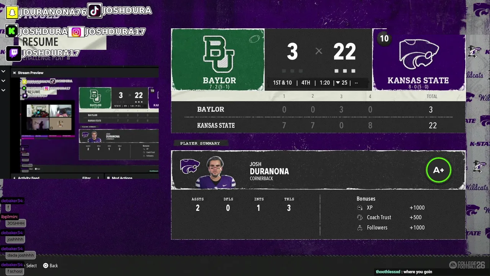The width and height of the screenshot is (490, 276).
Task: Click the Baylor team name on the card
Action: [219, 80]
